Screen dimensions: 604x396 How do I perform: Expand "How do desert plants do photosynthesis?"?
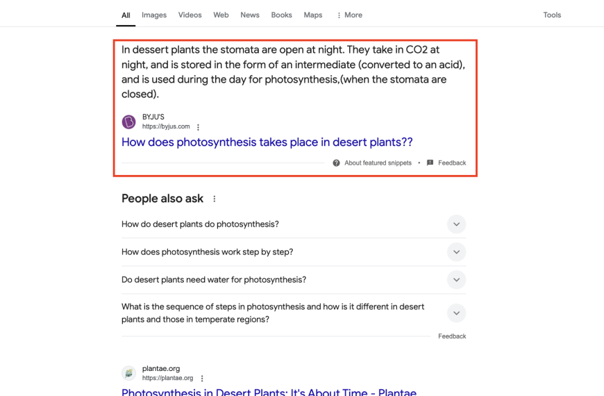click(456, 224)
